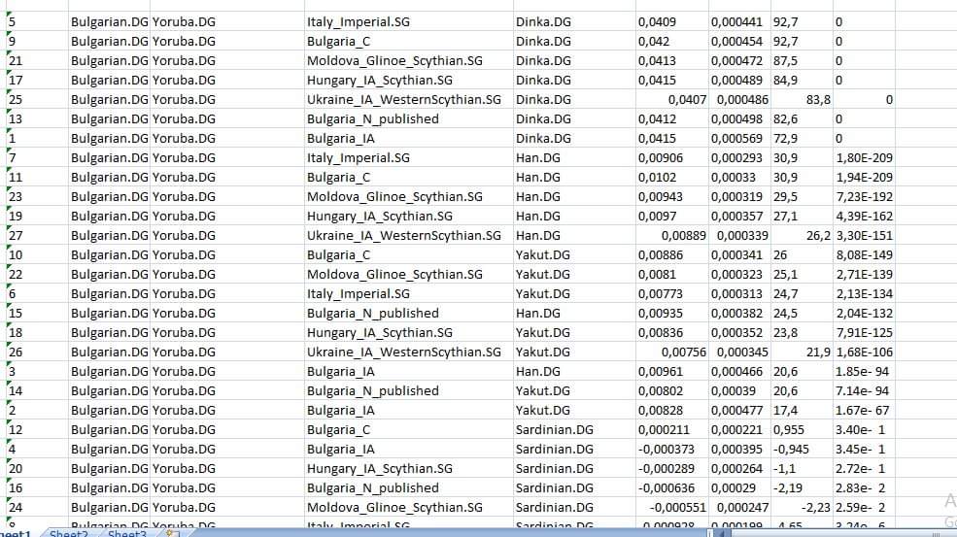Open the Sheet3 tab
957x537 pixels.
[x=127, y=533]
